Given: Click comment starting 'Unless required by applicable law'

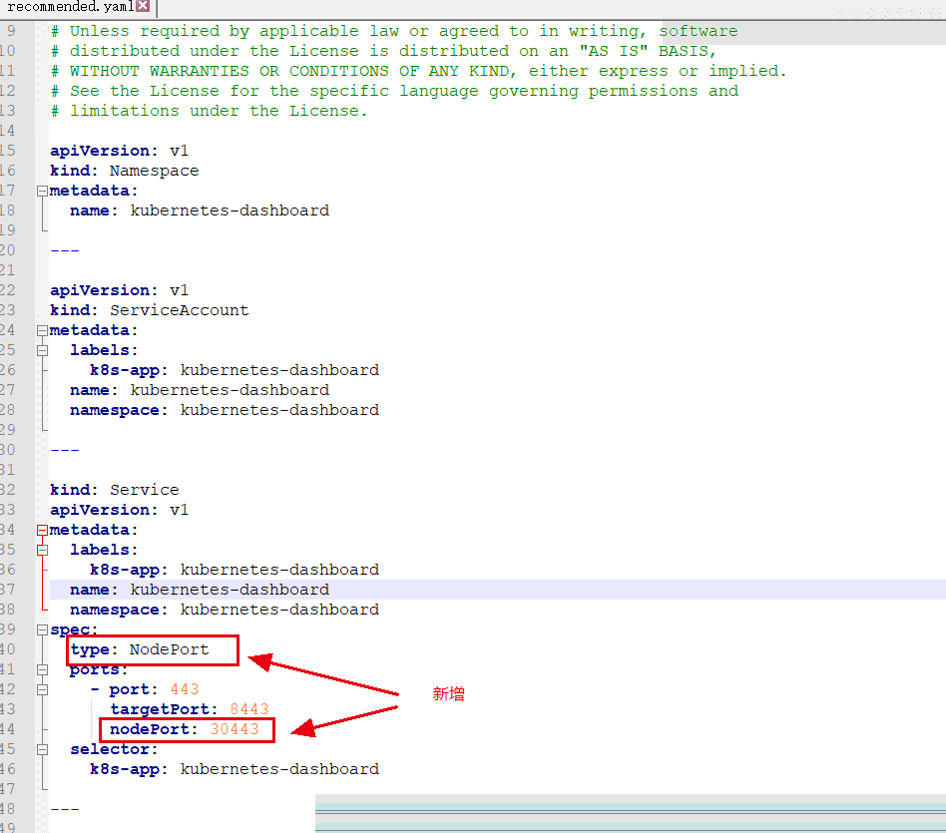Looking at the screenshot, I should click(394, 31).
